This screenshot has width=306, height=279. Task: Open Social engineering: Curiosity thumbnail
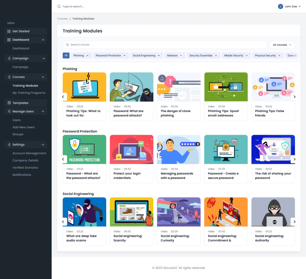(179, 212)
